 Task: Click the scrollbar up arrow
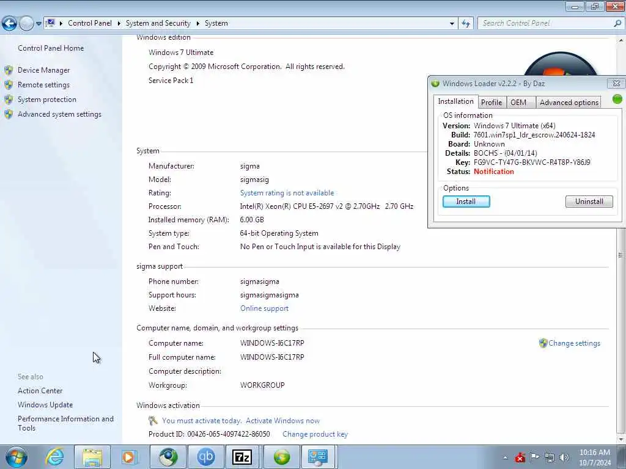point(621,40)
